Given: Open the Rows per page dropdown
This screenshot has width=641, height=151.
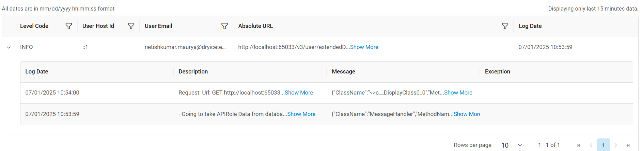Looking at the screenshot, I should coord(512,145).
